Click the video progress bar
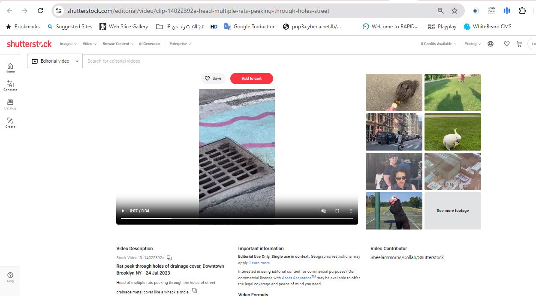 (x=237, y=219)
